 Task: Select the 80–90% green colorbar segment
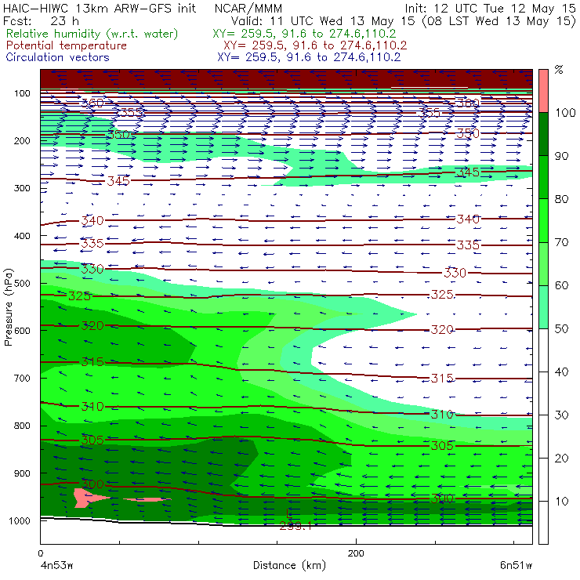(x=543, y=177)
